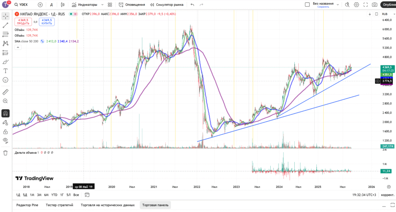Open the Fibonacci and Gann tools
This screenshot has height=212, width=396.
click(x=5, y=34)
